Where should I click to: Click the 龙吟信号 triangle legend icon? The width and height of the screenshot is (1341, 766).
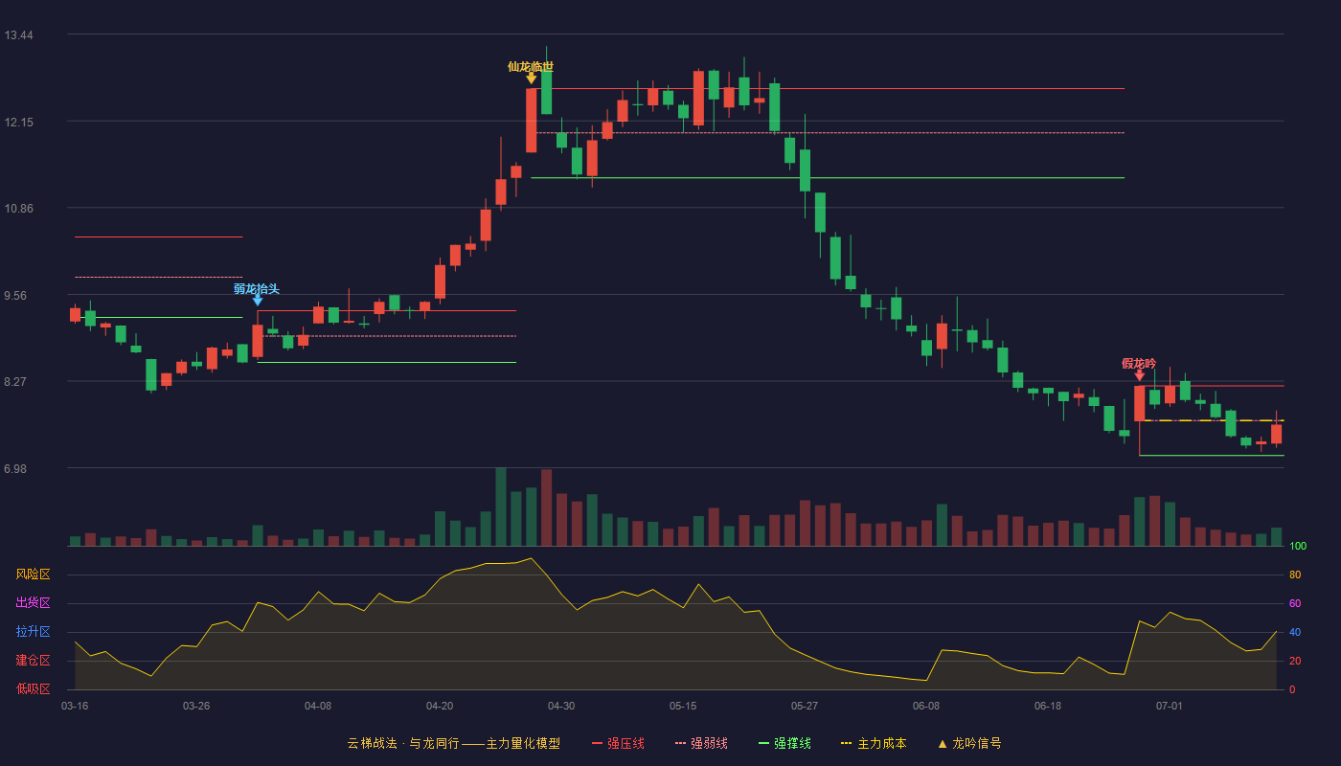942,743
